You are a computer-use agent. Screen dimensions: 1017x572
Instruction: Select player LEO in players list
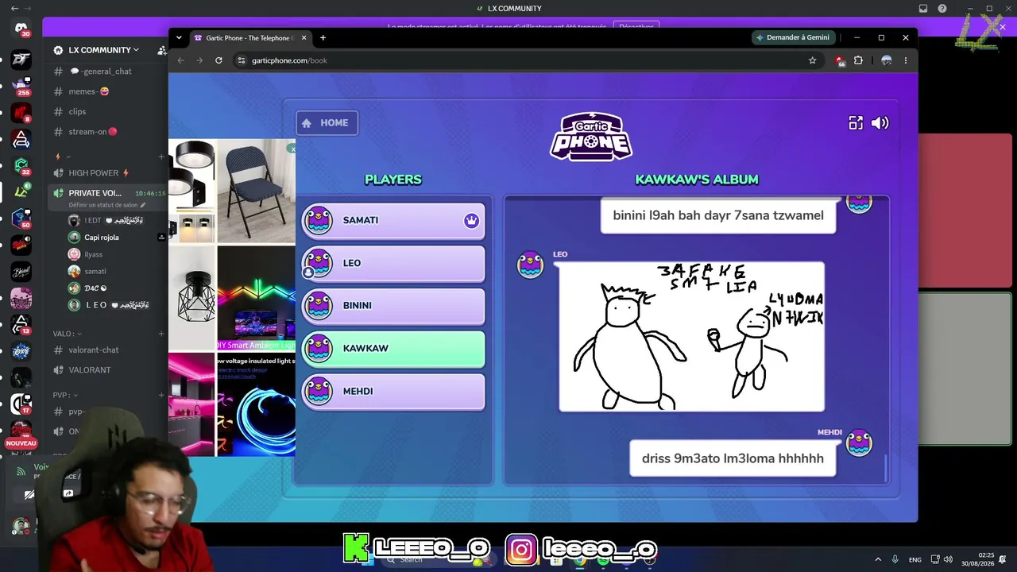(393, 263)
